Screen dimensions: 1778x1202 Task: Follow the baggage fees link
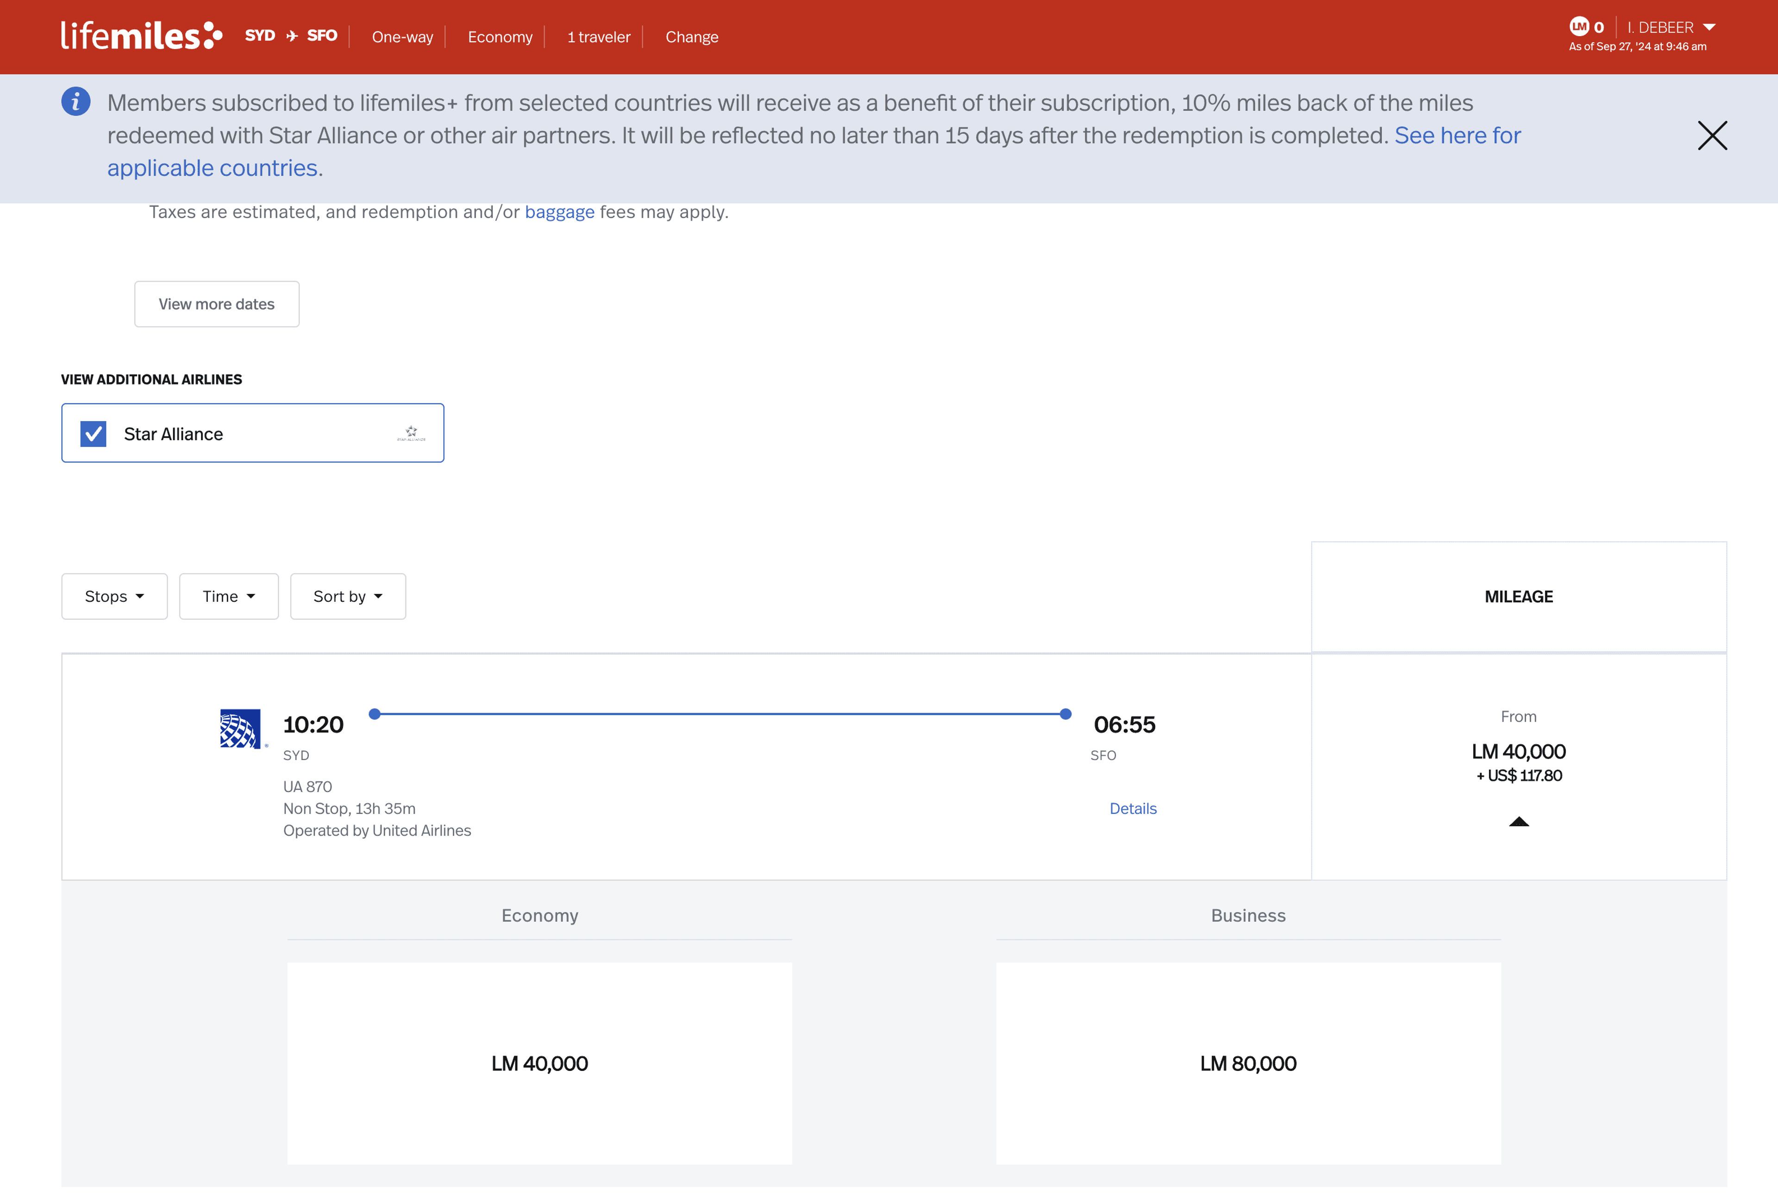pyautogui.click(x=559, y=212)
